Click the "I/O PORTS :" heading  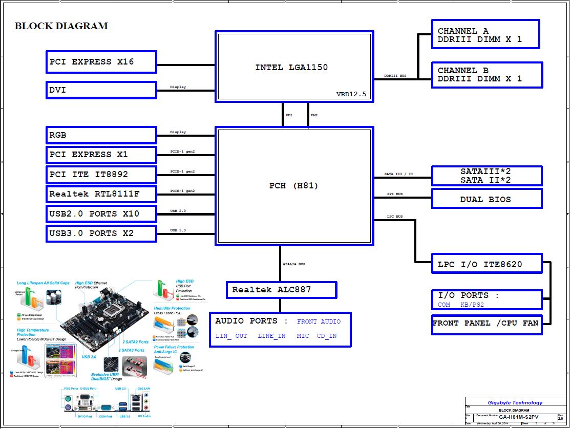click(x=468, y=295)
